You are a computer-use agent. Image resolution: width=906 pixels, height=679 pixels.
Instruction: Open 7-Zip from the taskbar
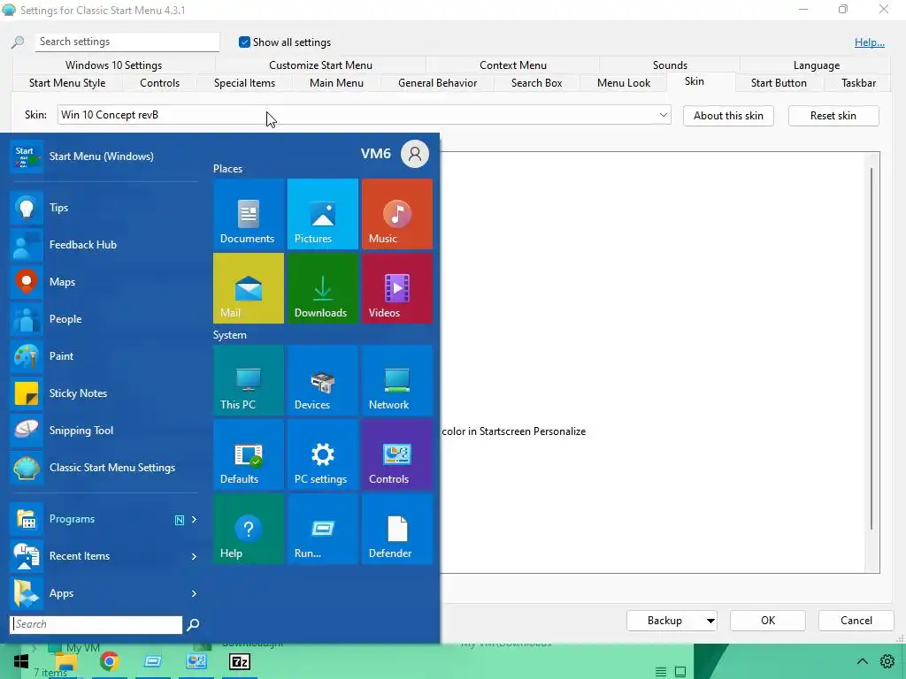[x=239, y=661]
